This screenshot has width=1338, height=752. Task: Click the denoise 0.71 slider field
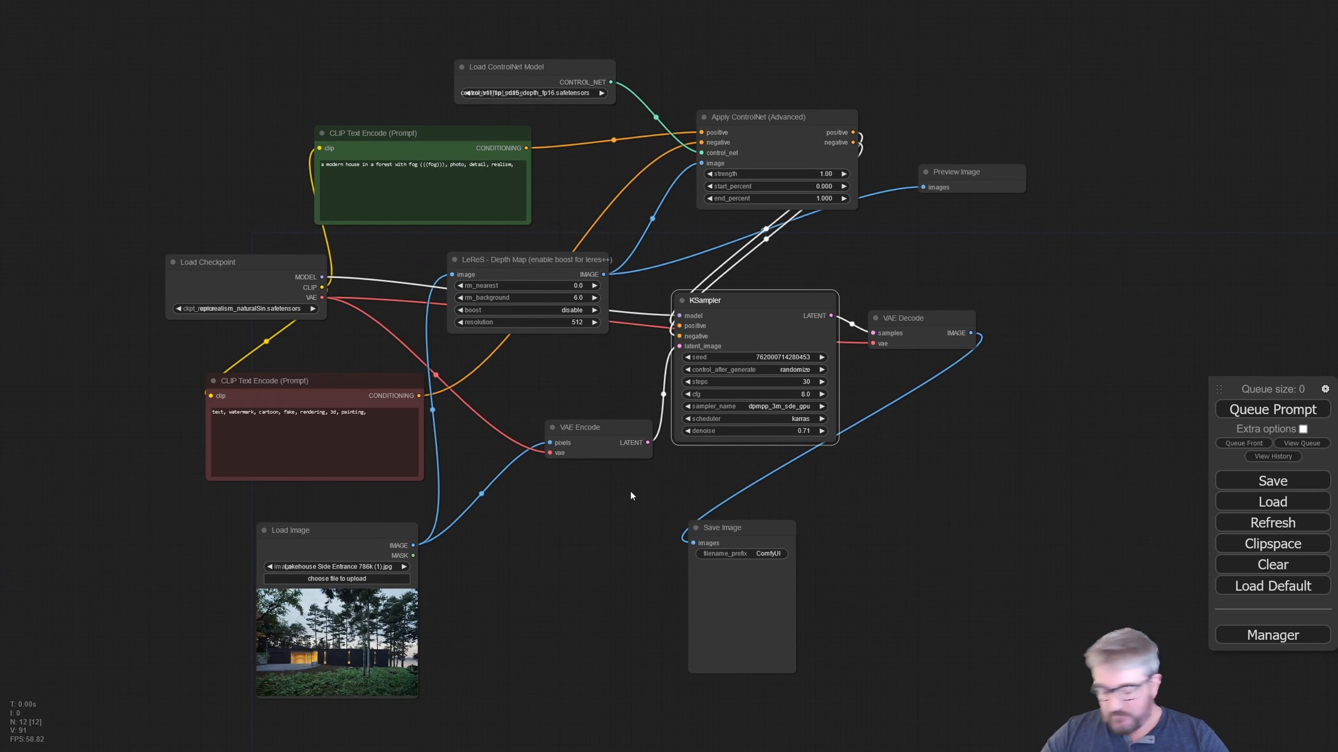point(755,431)
